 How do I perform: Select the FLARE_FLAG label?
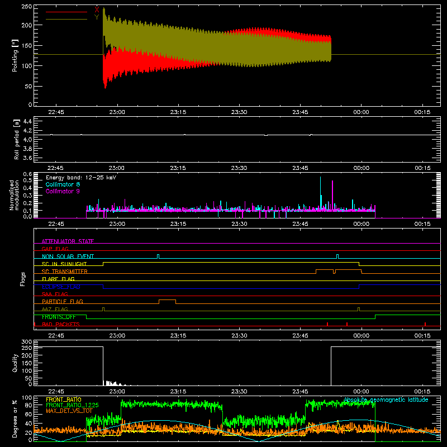[58, 279]
